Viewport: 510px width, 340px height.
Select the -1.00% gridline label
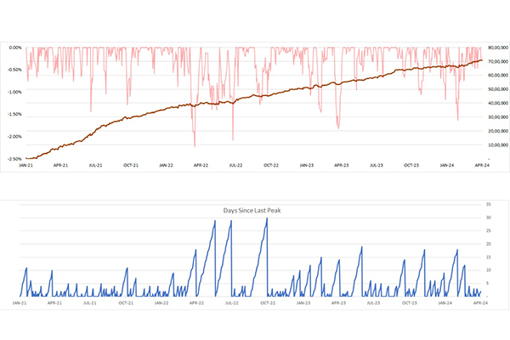pos(14,92)
